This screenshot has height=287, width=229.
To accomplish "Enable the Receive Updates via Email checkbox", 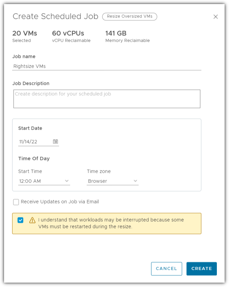I will [16, 202].
